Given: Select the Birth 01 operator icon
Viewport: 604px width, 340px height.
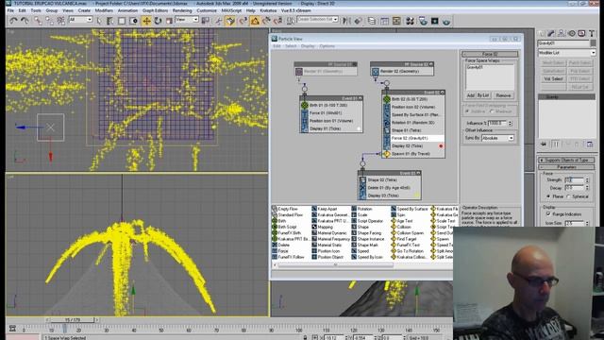Looking at the screenshot, I should click(305, 105).
